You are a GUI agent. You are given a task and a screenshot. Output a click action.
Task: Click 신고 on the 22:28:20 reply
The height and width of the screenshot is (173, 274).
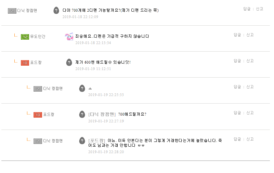tap(250, 139)
